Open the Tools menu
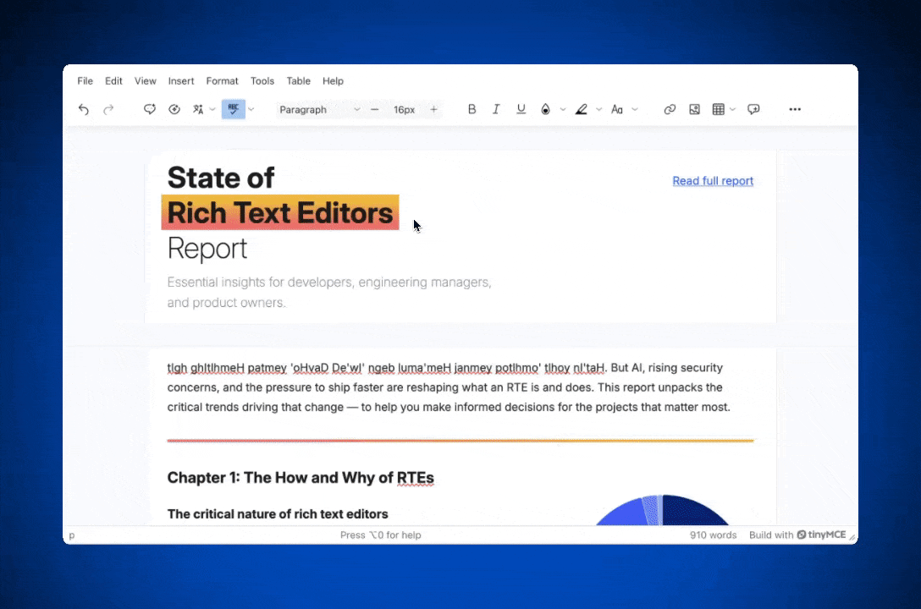 [x=262, y=81]
